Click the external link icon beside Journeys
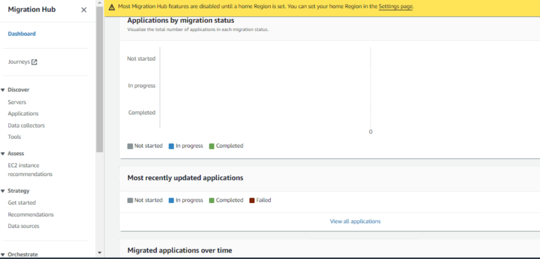Screen dimensions: 540x259 tap(34, 62)
